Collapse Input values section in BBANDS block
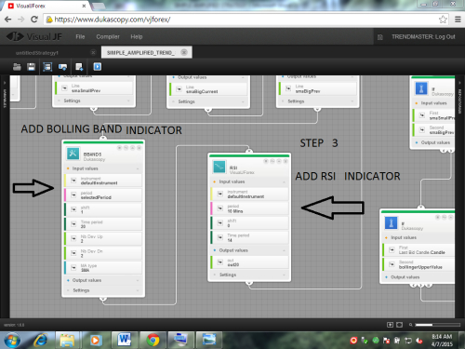465x349 pixels. 138,168
